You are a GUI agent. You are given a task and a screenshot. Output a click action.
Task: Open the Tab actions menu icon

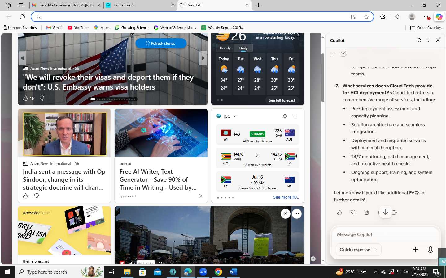tap(21, 5)
